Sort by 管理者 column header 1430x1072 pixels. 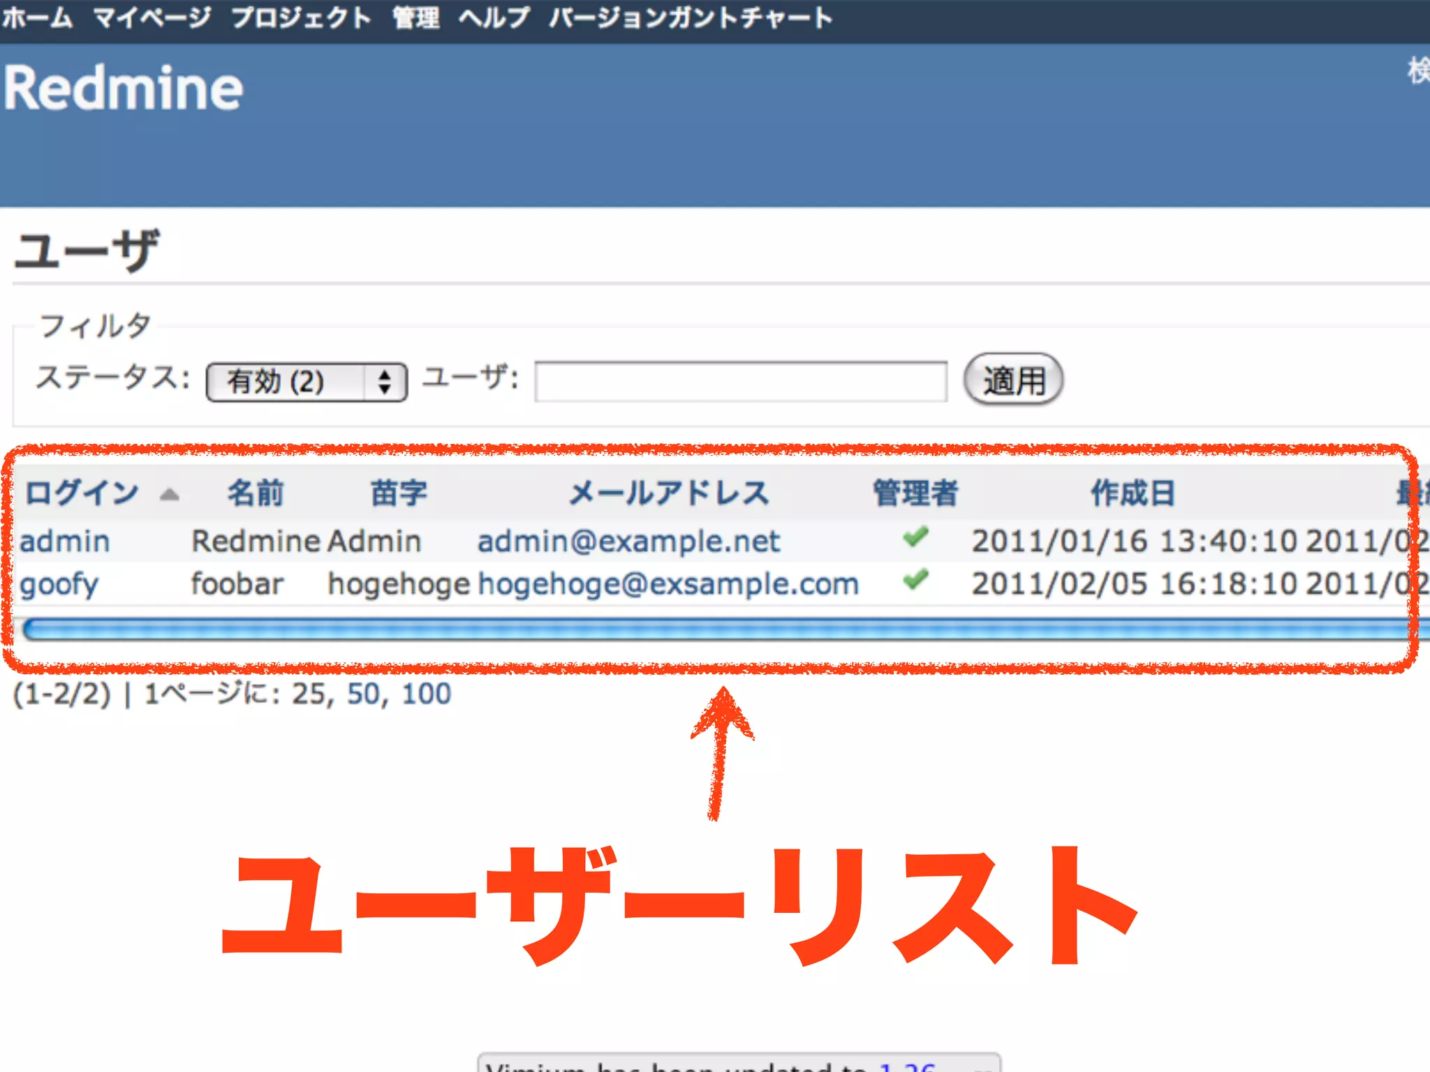coord(915,493)
